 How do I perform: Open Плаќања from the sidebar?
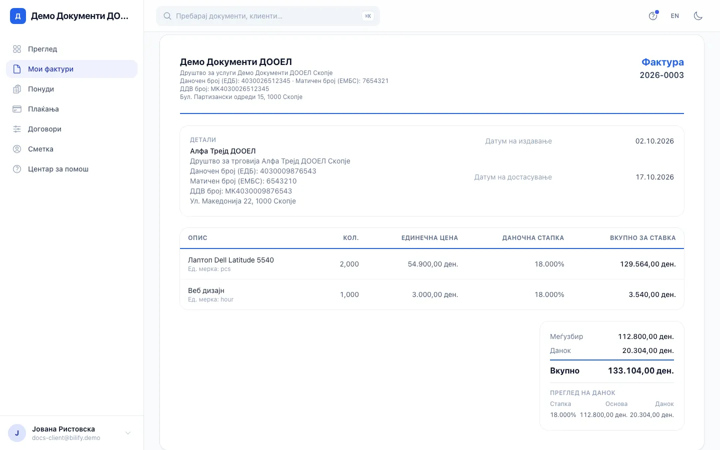click(71, 109)
